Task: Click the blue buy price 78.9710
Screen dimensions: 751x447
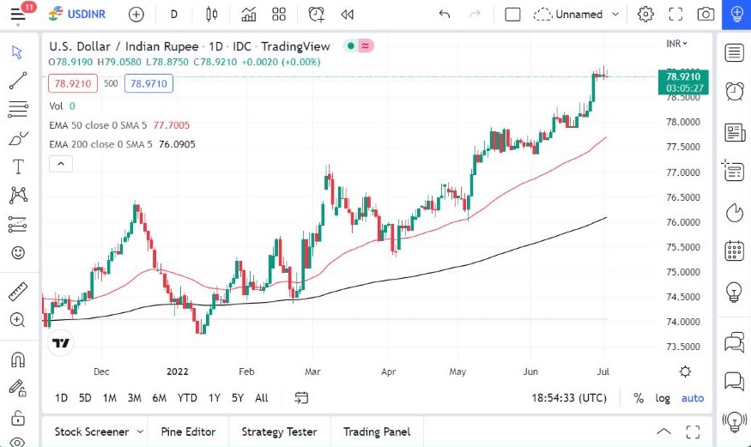Action: point(148,84)
